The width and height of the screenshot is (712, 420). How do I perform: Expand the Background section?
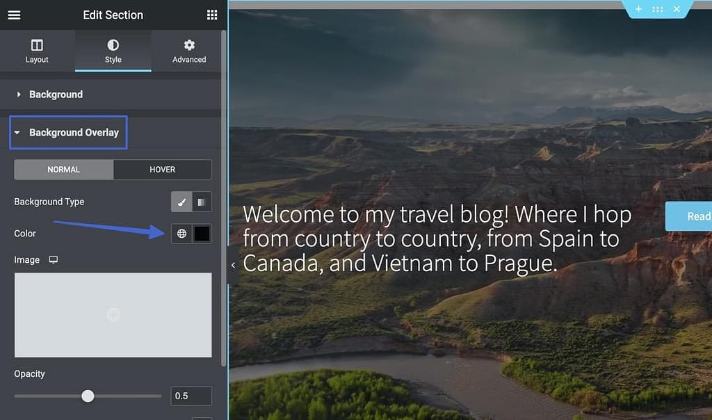(x=56, y=94)
